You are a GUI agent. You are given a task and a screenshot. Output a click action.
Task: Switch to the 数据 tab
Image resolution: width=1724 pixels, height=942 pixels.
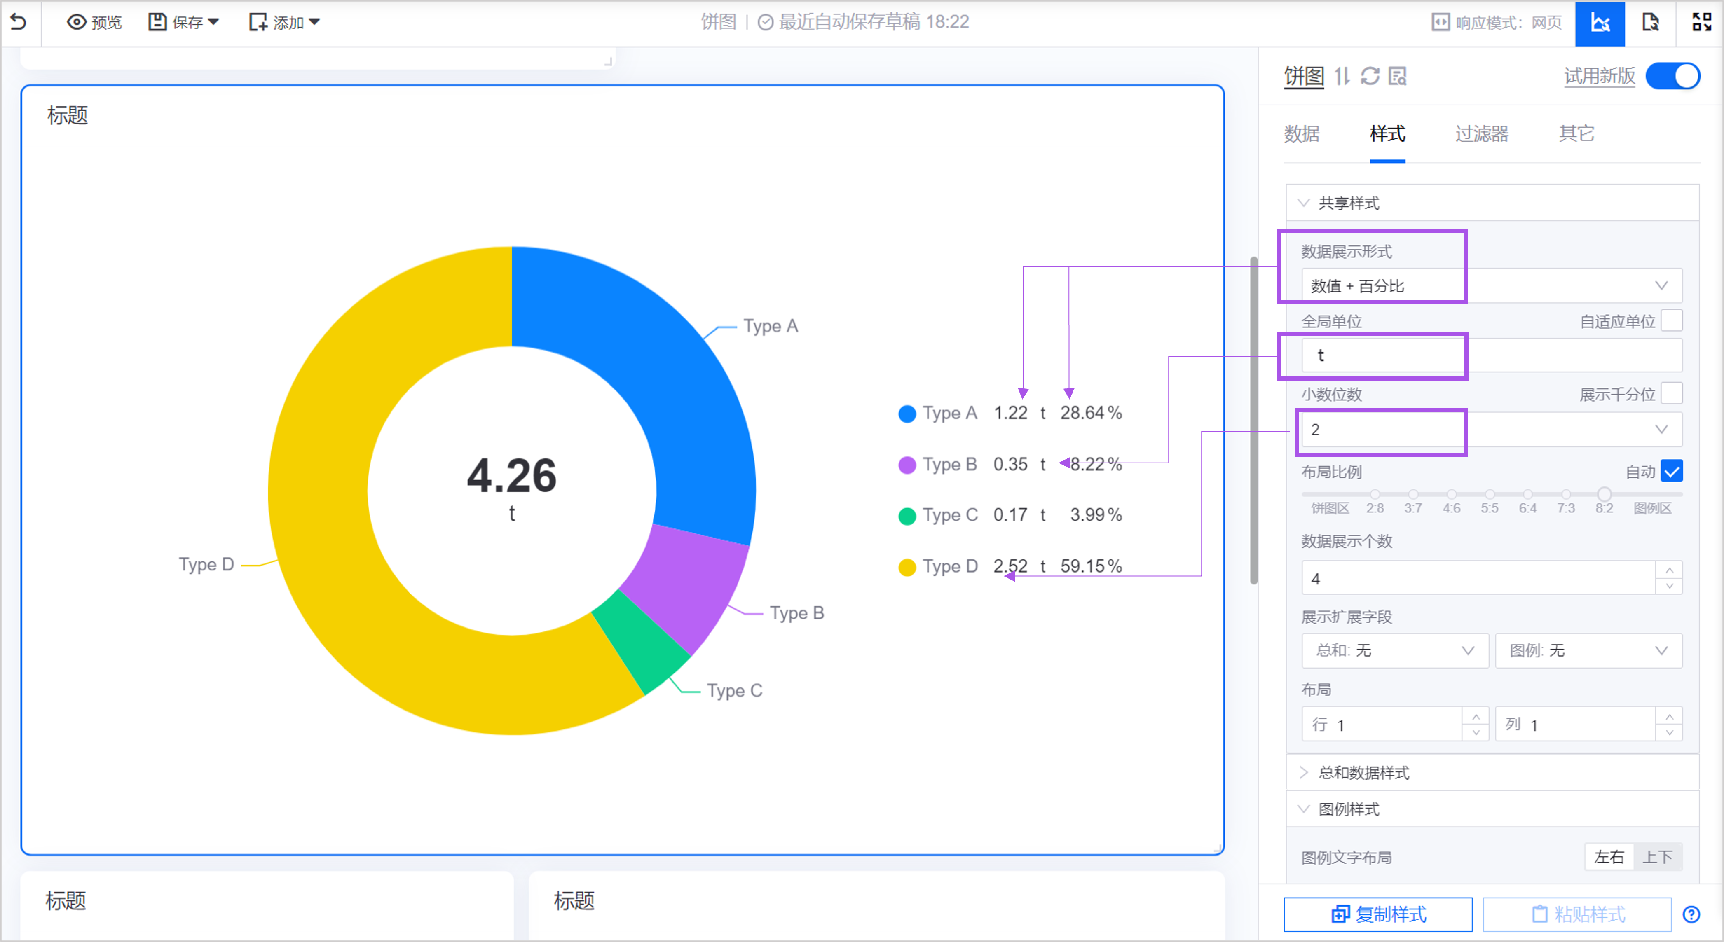[1301, 134]
